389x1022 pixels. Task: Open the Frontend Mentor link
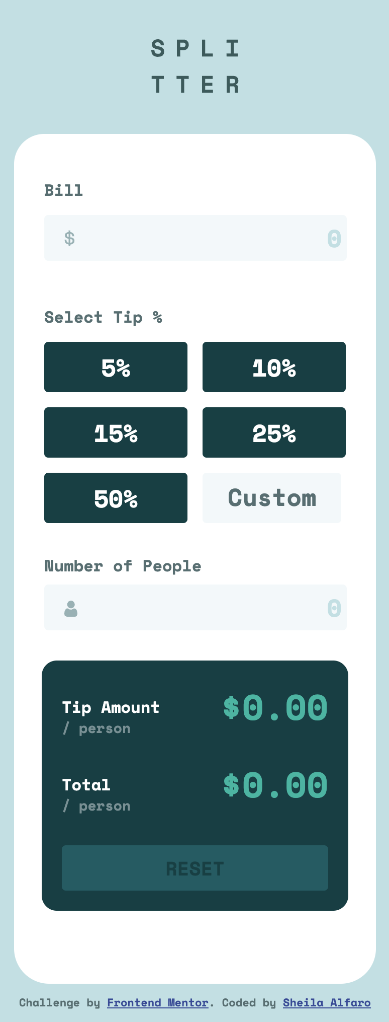(x=157, y=1003)
